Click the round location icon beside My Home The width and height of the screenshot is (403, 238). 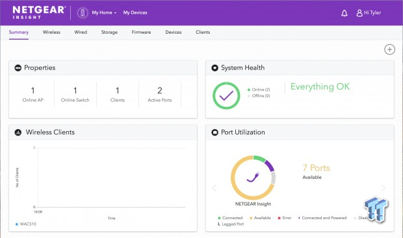tap(83, 12)
